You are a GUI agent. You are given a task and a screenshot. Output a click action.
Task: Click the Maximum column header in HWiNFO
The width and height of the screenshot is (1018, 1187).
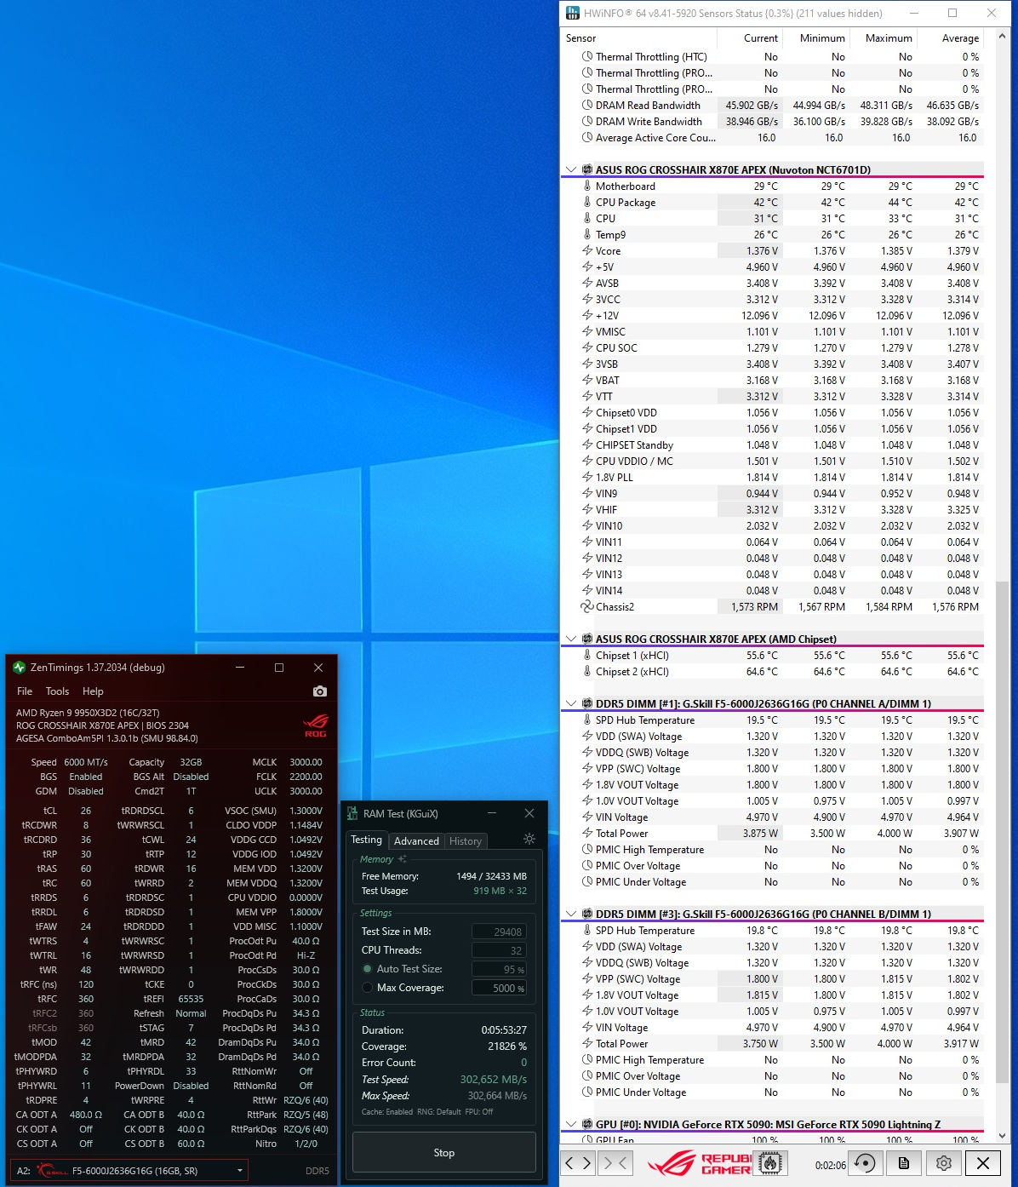pos(884,38)
